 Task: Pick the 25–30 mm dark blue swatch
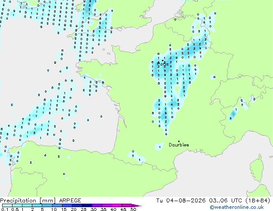coord(87,205)
